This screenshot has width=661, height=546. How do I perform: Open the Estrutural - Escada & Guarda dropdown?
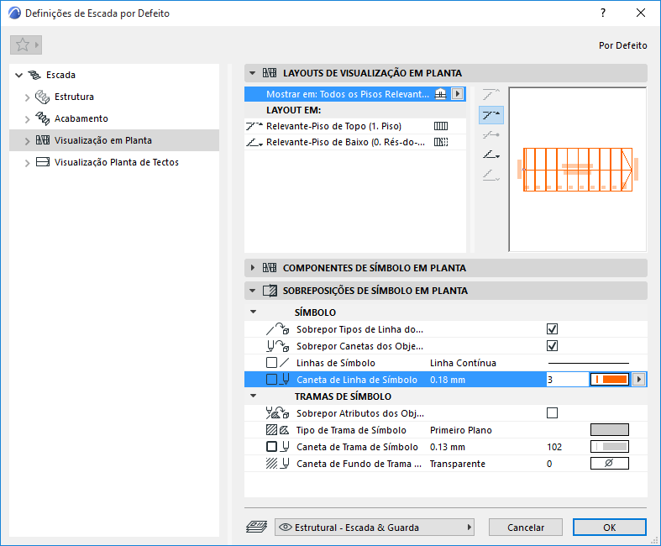coord(375,527)
